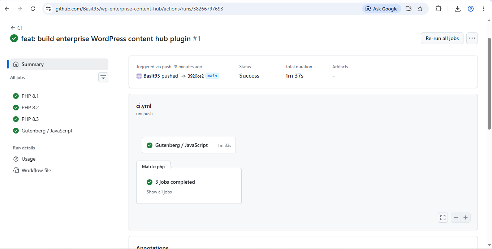Click green success check beside run title

pyautogui.click(x=14, y=38)
